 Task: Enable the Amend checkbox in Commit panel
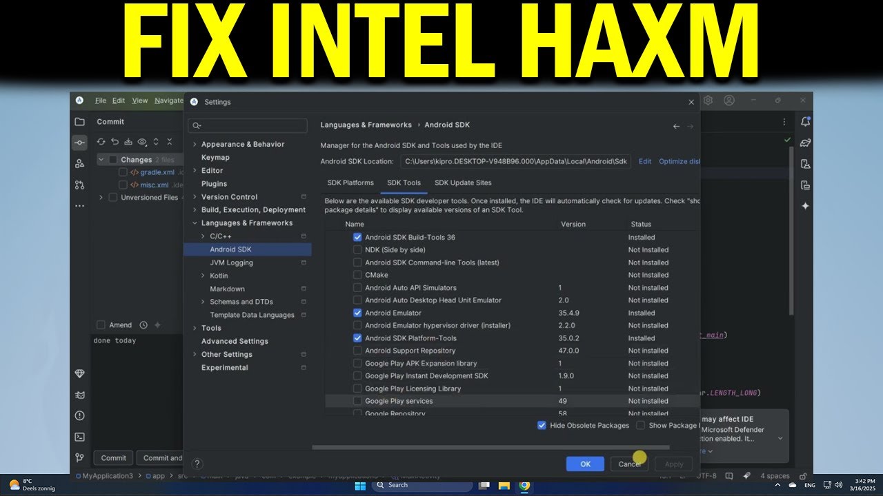coord(101,325)
